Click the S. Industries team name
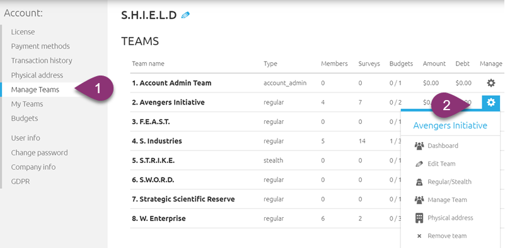The height and width of the screenshot is (248, 505). click(x=157, y=141)
